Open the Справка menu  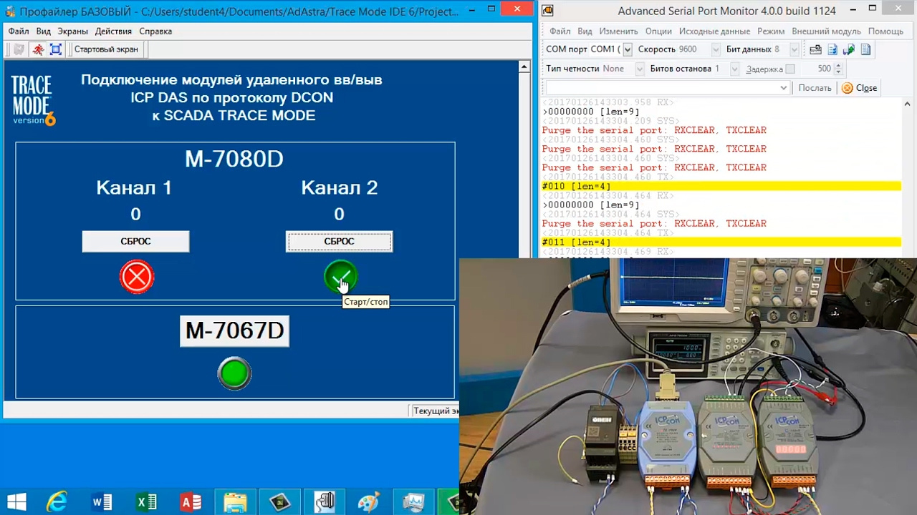pyautogui.click(x=155, y=31)
